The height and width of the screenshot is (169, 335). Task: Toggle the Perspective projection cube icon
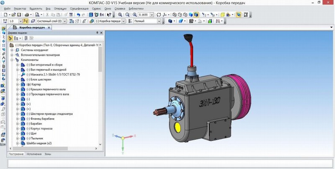pyautogui.click(x=223, y=15)
